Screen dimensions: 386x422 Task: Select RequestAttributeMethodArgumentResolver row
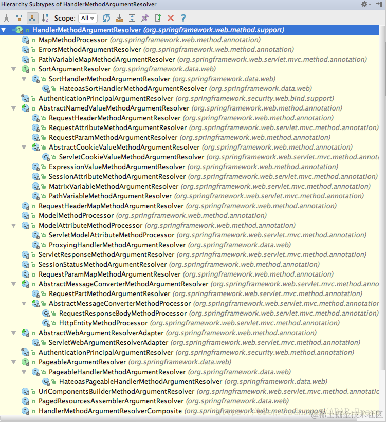click(x=190, y=128)
